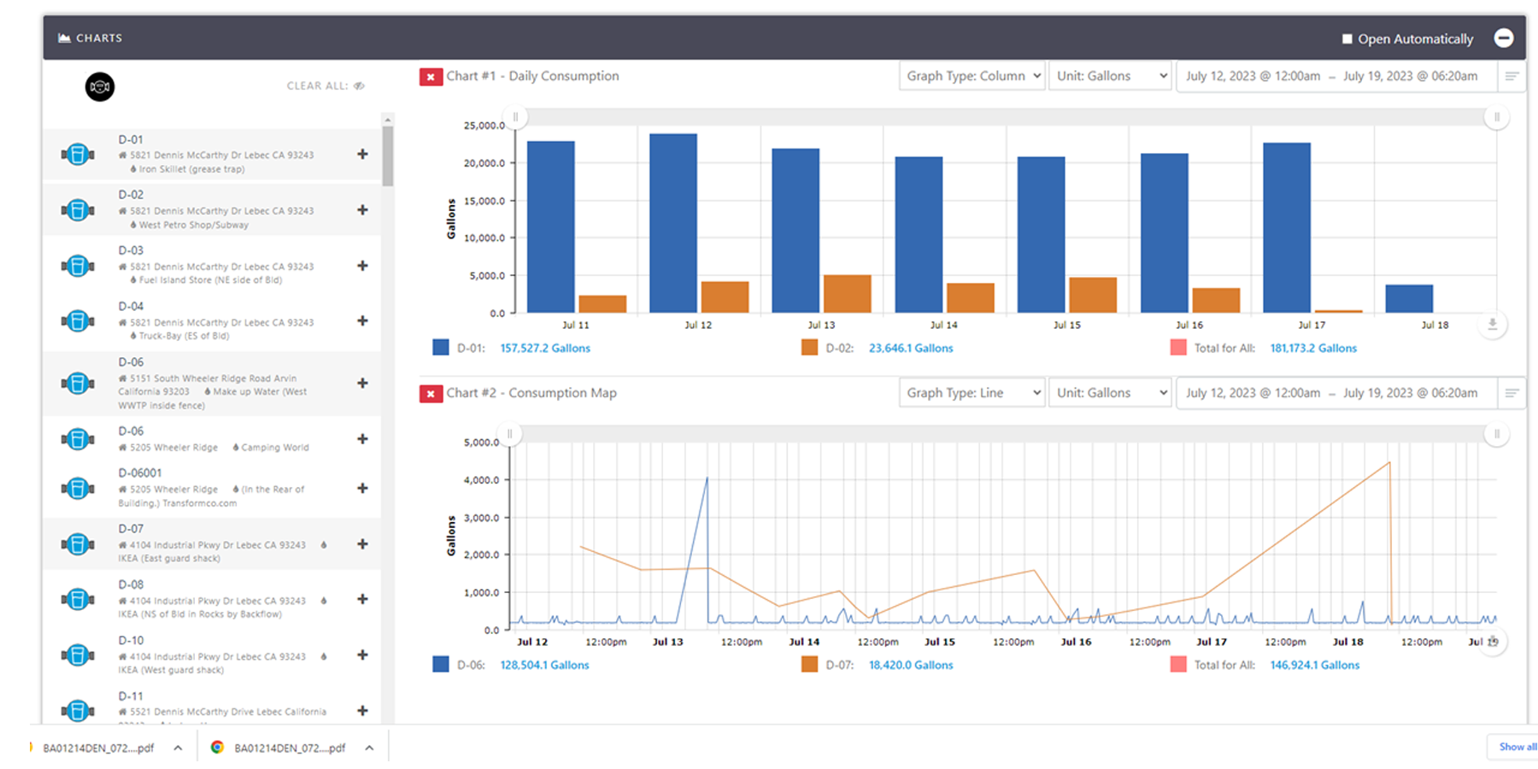1538x769 pixels.
Task: Click D-04 water meter icon
Action: [78, 321]
